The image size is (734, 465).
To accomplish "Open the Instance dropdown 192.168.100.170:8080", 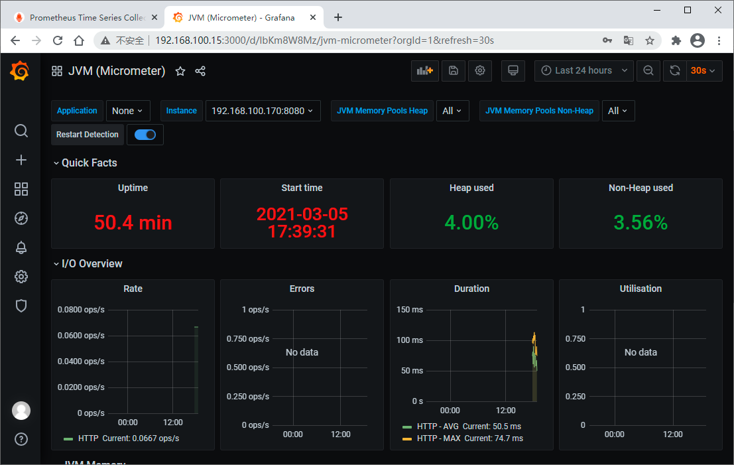I will click(263, 111).
